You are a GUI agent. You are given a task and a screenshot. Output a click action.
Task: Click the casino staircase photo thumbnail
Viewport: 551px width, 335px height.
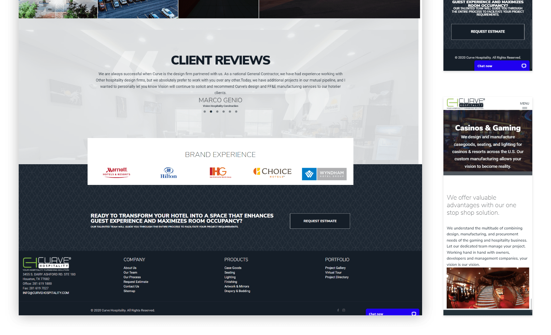tap(488, 288)
